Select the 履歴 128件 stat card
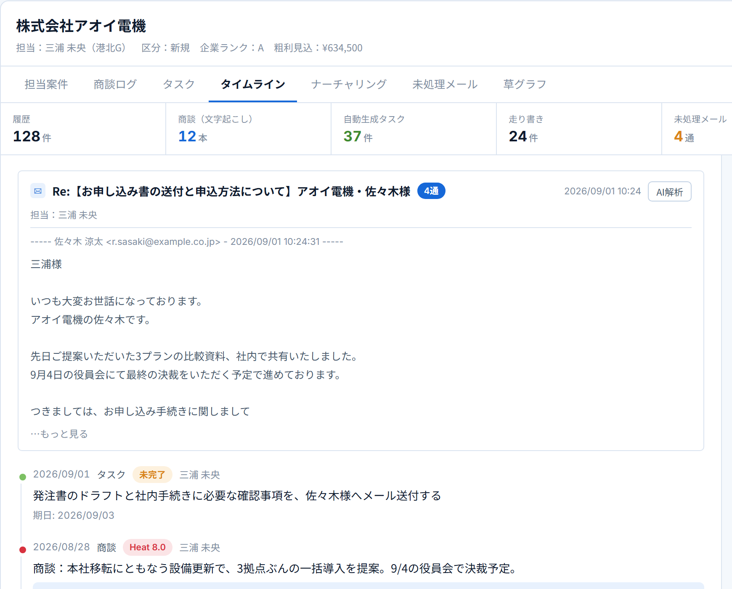Screen dimensions: 732x589 tap(83, 129)
